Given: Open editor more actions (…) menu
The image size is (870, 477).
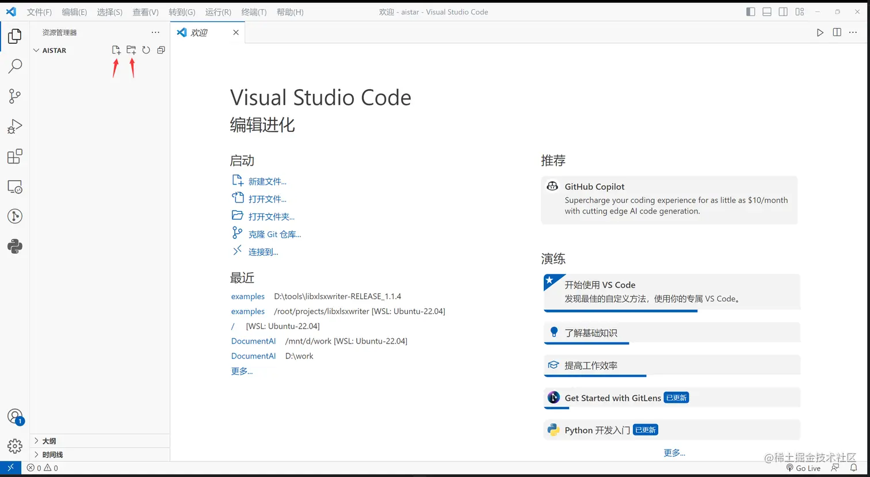Looking at the screenshot, I should click(853, 32).
